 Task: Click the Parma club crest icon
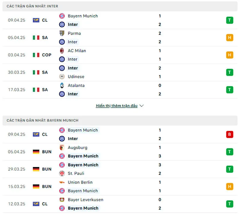62,33
